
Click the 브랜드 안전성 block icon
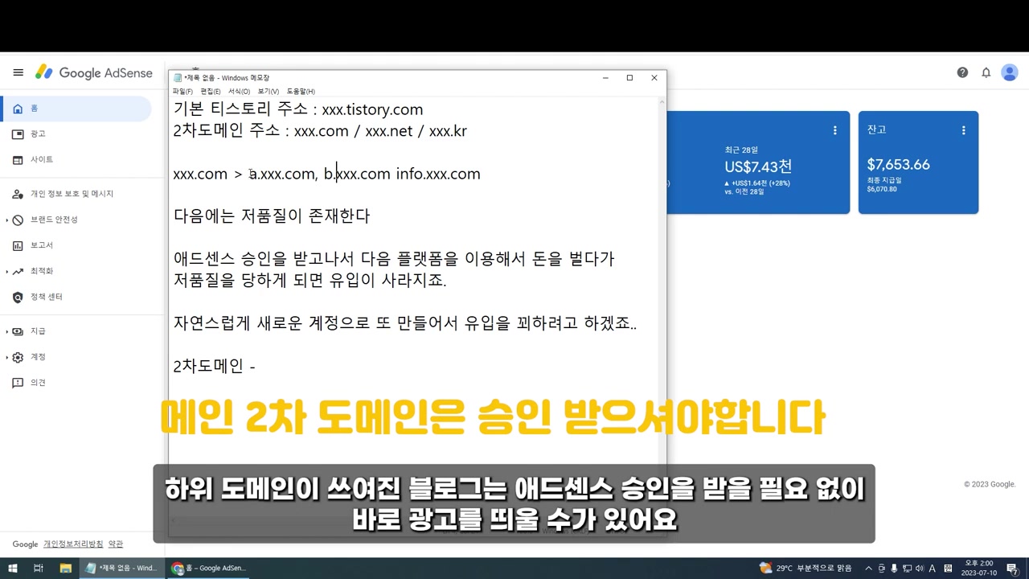tap(18, 220)
